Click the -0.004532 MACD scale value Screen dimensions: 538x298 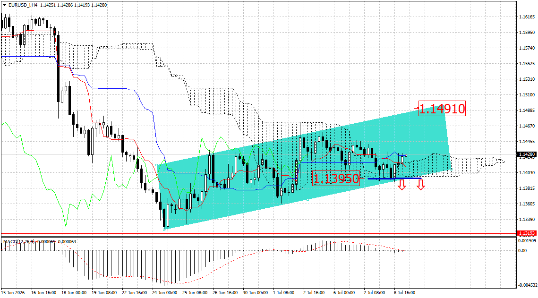[x=527, y=285]
